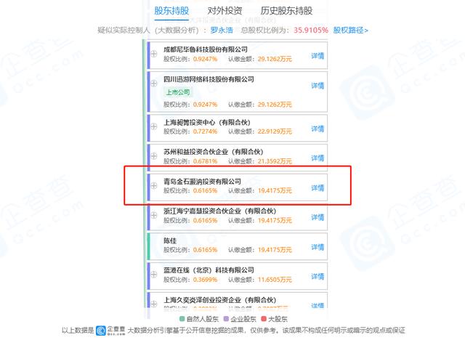Click 0.7274% equity ratio value
Viewport: 465px width, 340px height.
point(205,131)
